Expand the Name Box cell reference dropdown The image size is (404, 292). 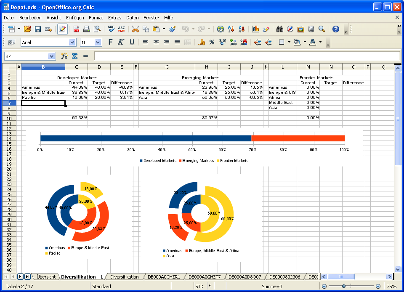coord(51,56)
